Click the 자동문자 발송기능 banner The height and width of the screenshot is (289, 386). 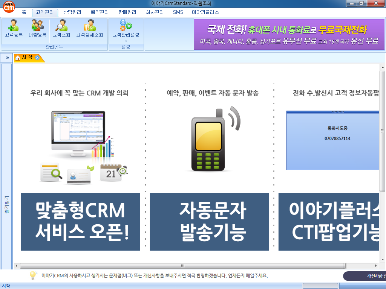pos(210,222)
